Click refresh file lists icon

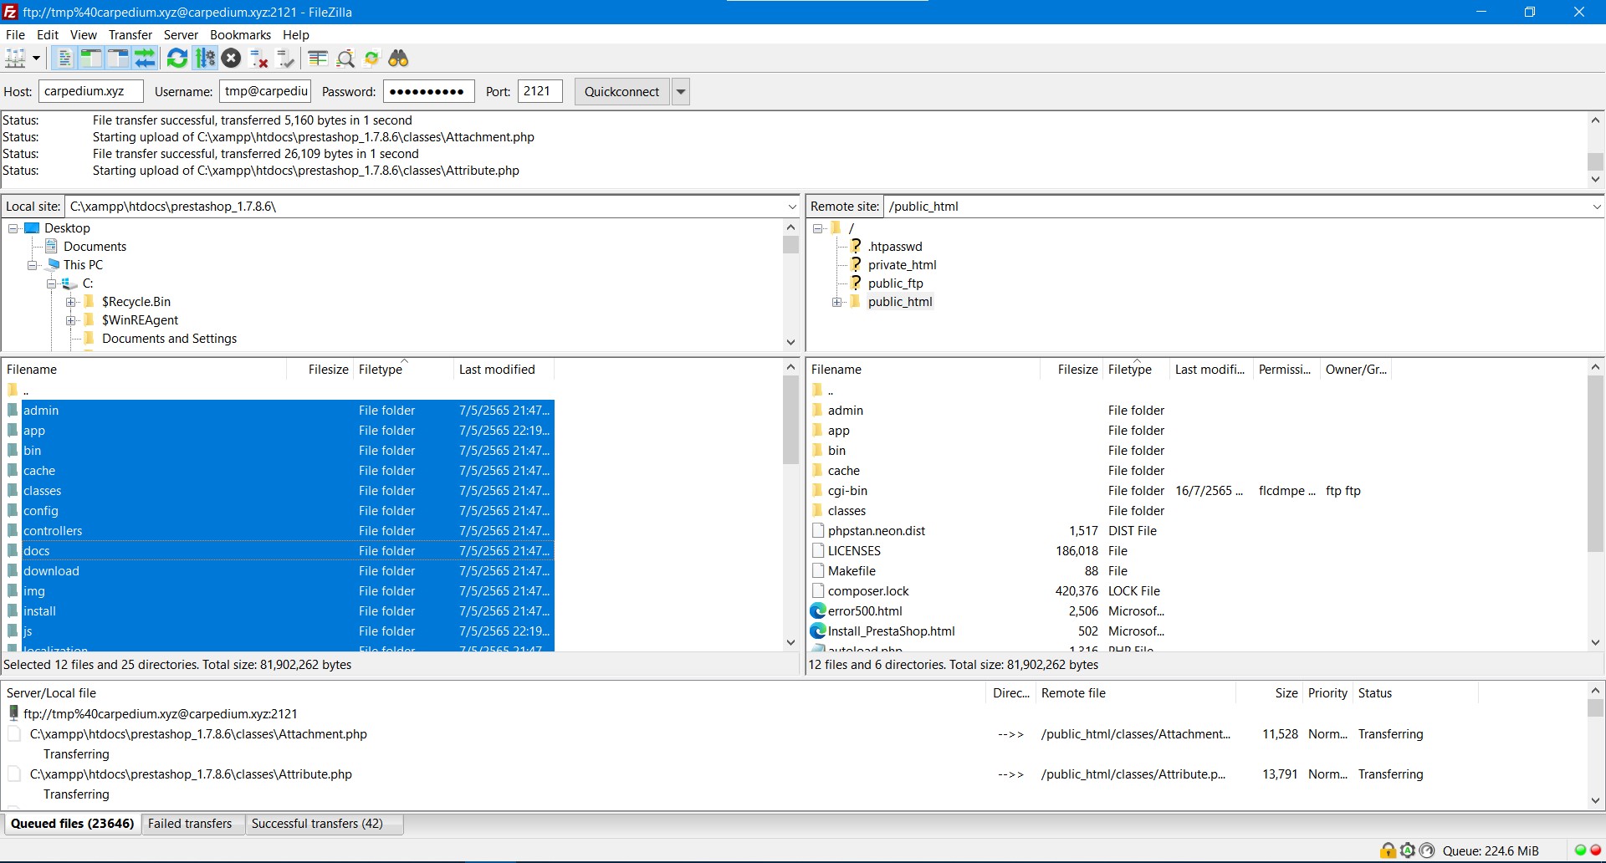(177, 59)
